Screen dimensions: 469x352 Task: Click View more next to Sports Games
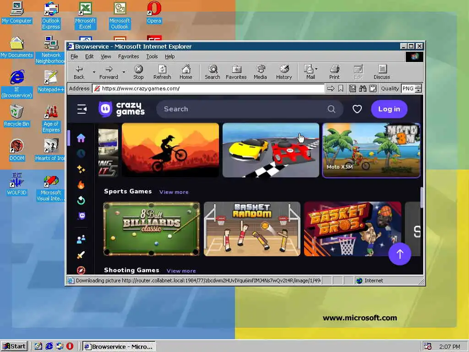[x=174, y=192]
